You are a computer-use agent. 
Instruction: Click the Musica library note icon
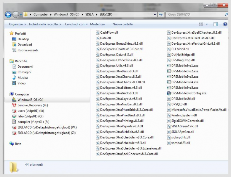pyautogui.click(x=14, y=77)
